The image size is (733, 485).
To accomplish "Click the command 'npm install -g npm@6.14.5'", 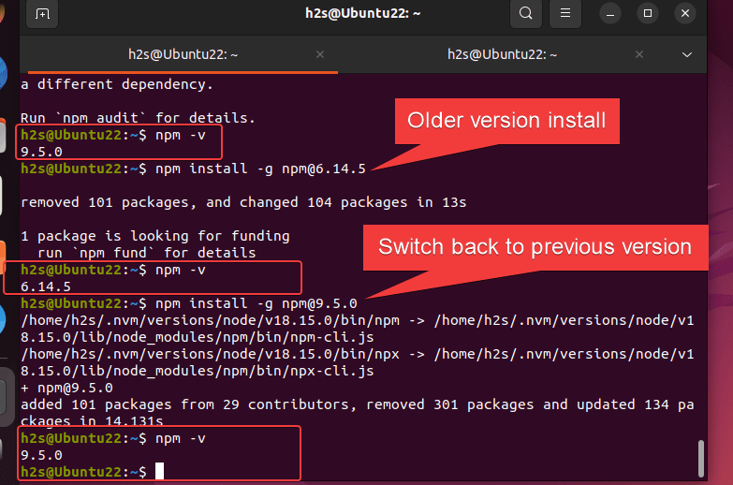I will [260, 169].
